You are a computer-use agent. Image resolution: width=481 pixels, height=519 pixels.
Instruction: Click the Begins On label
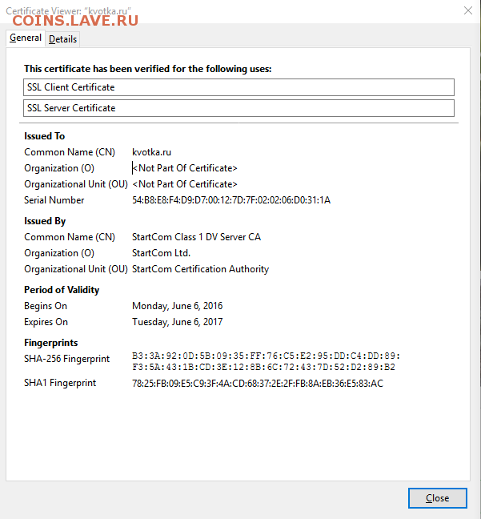point(46,306)
